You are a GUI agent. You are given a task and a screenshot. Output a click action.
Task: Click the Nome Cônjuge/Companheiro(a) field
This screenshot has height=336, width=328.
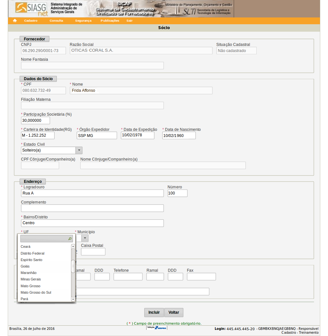pos(163,165)
